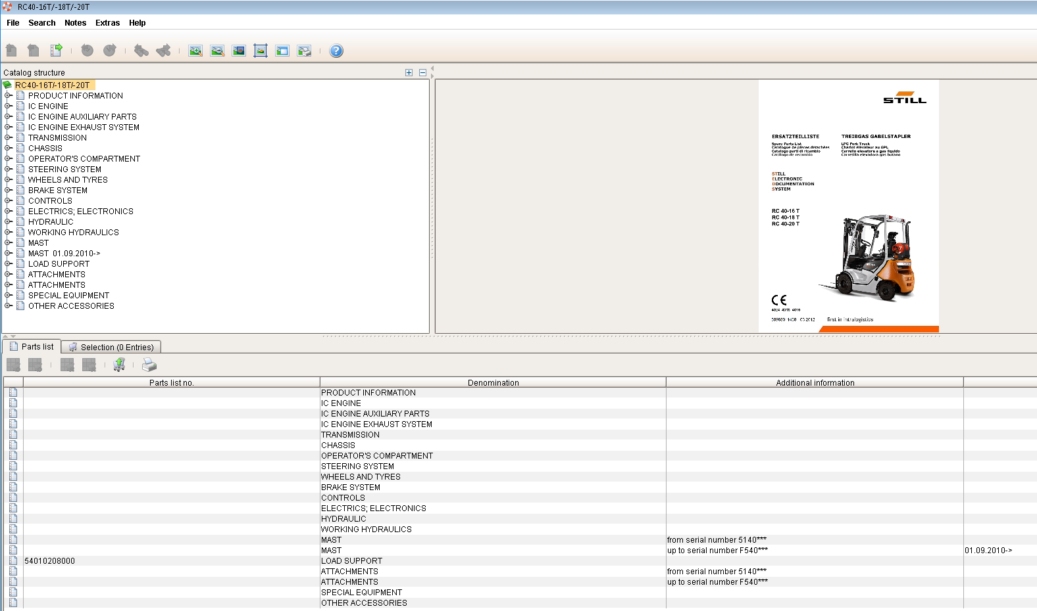Click the first grey home page icon
This screenshot has height=611, width=1037.
pyautogui.click(x=11, y=50)
